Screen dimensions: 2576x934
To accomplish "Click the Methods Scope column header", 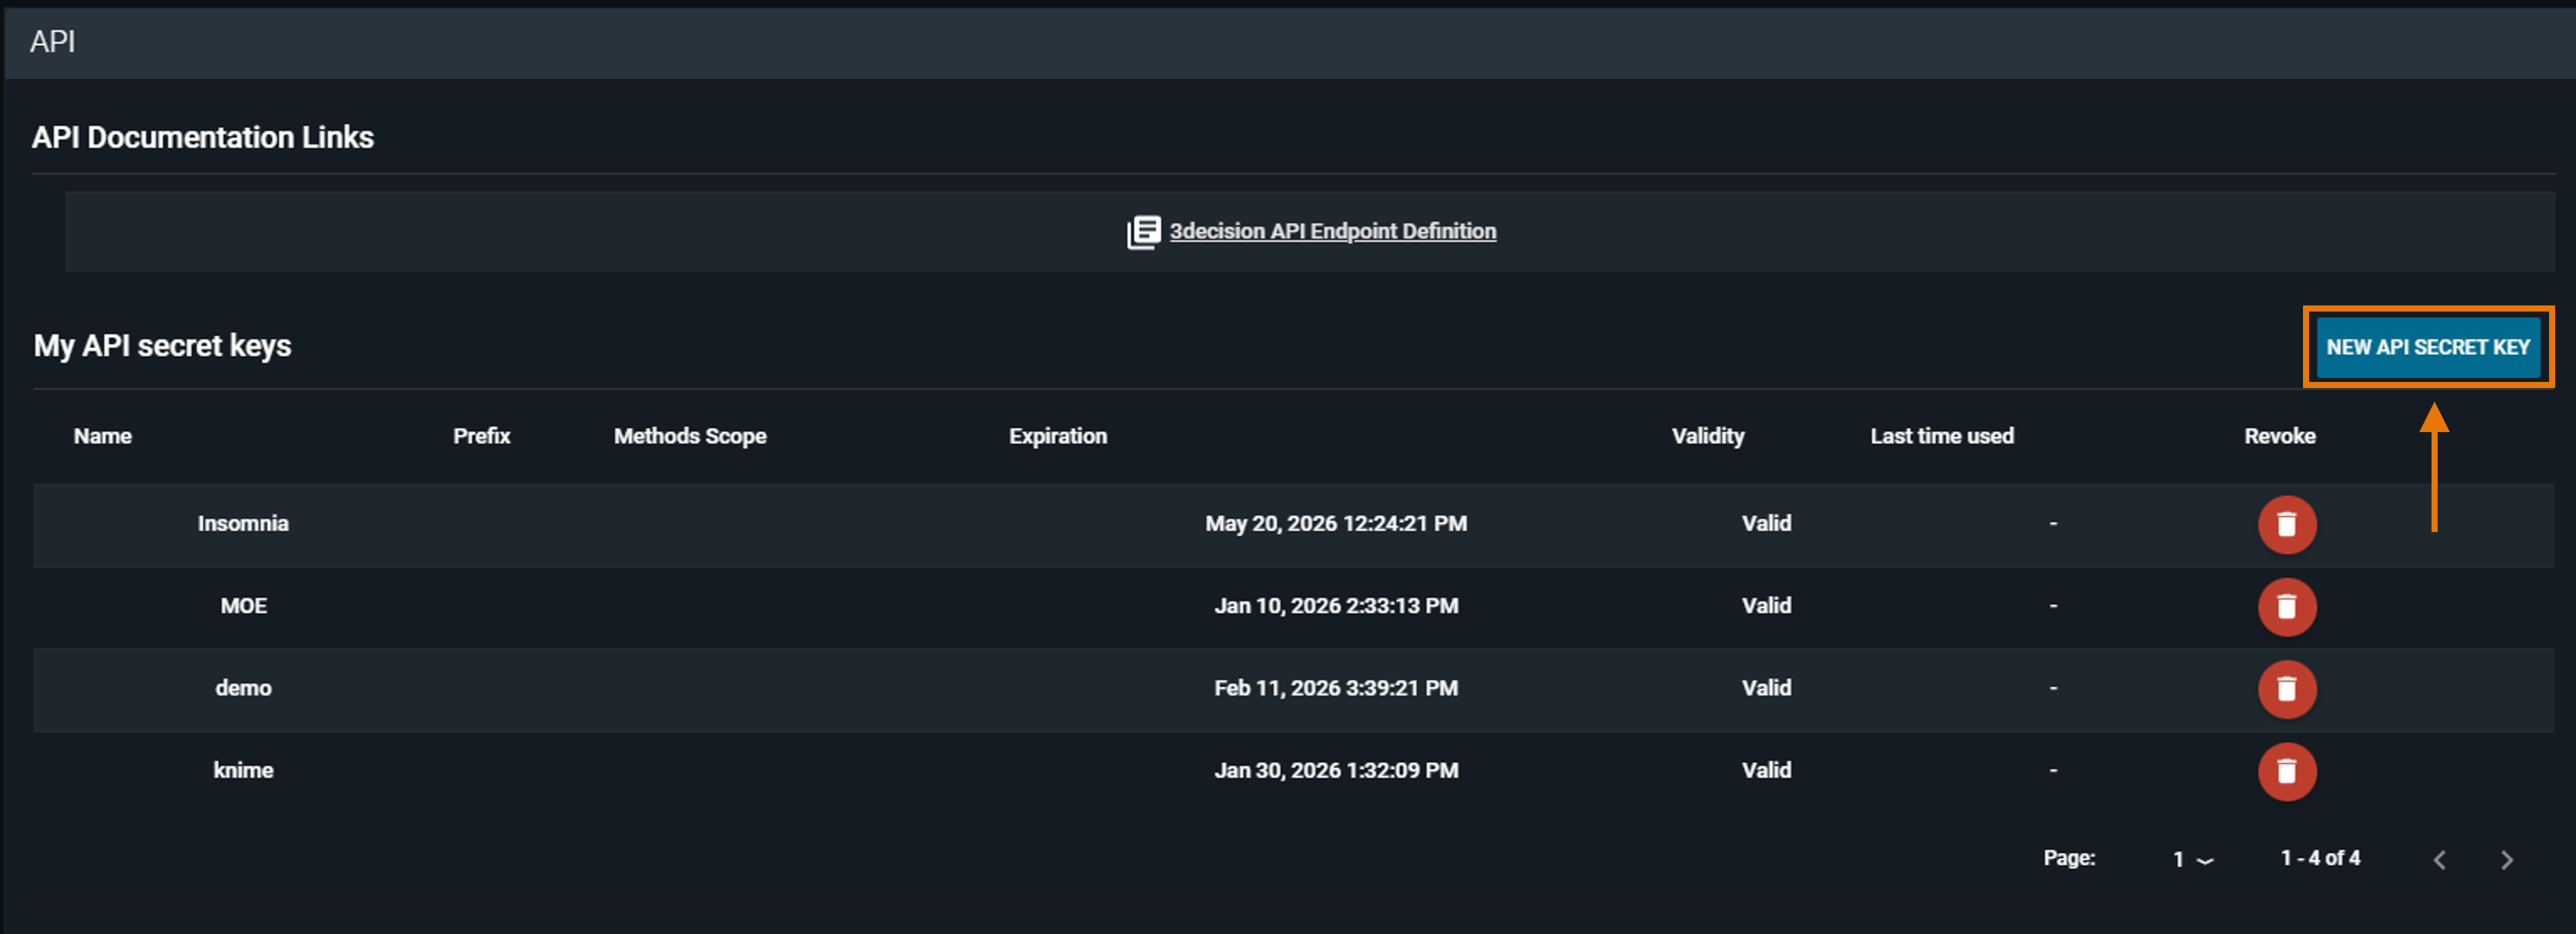I will tap(690, 436).
